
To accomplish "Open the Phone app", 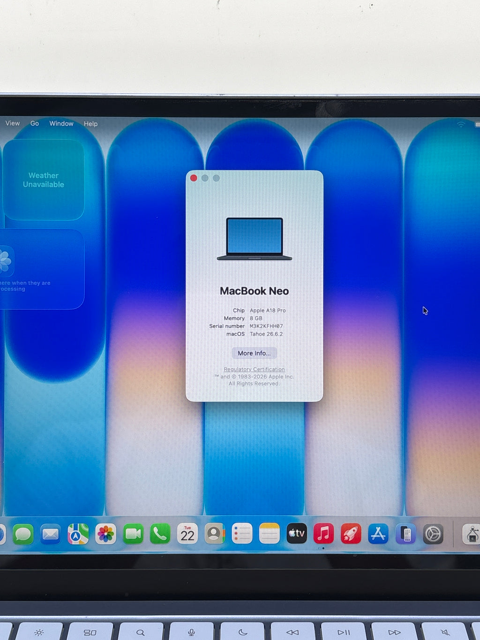I will point(160,534).
